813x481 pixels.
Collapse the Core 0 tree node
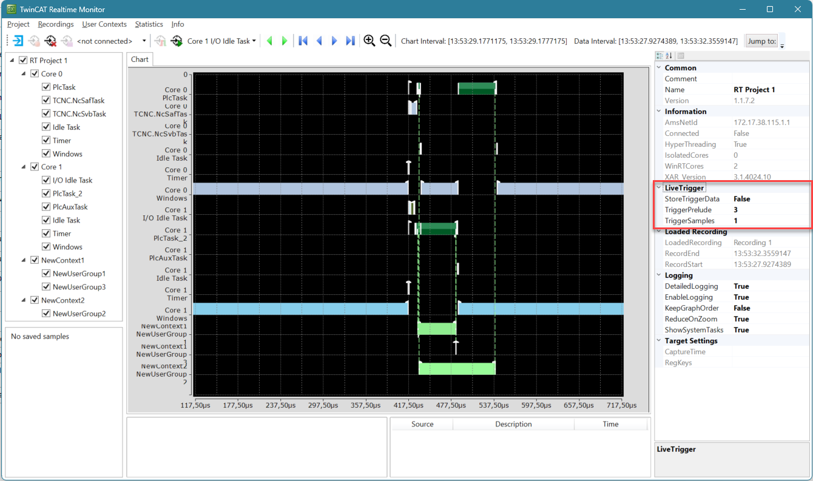pyautogui.click(x=24, y=74)
